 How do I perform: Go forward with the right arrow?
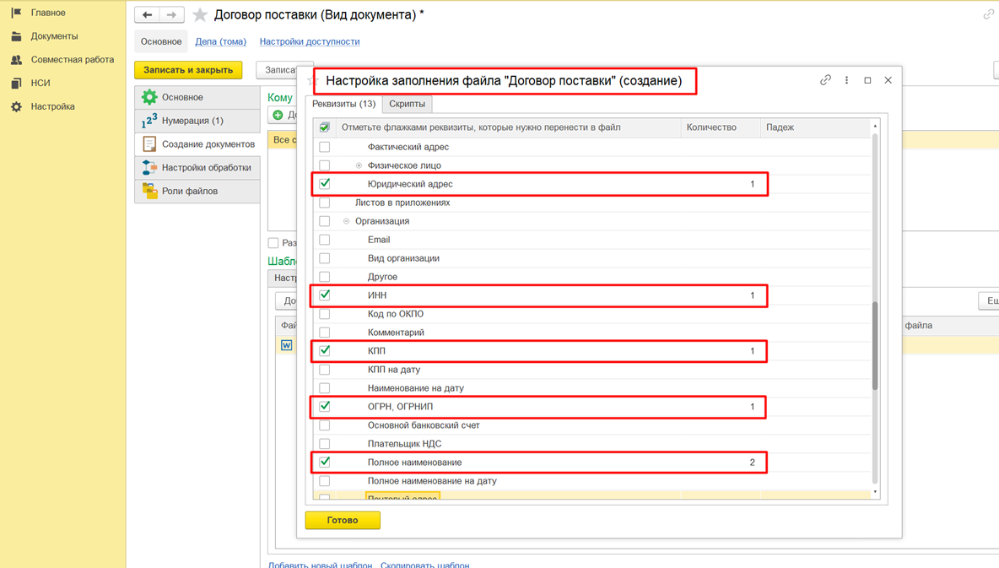click(171, 14)
